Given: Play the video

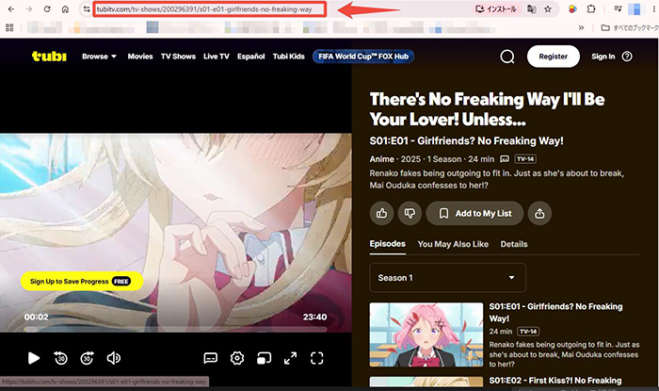Looking at the screenshot, I should point(34,358).
